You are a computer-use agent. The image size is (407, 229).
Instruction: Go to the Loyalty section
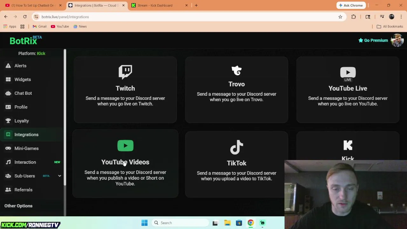[22, 121]
